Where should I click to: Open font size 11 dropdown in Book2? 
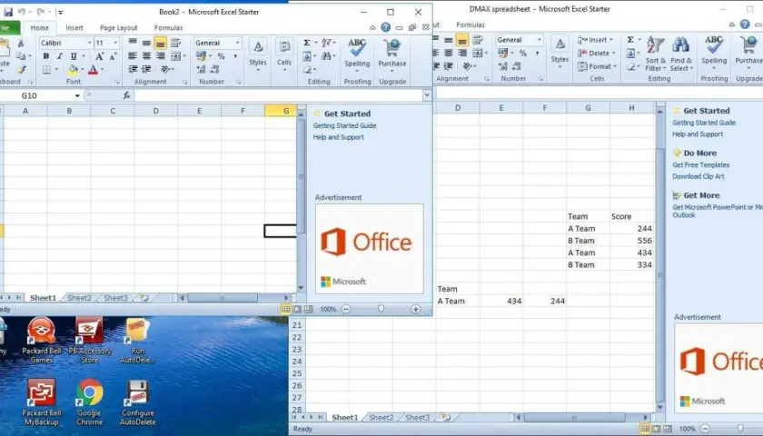[x=115, y=43]
